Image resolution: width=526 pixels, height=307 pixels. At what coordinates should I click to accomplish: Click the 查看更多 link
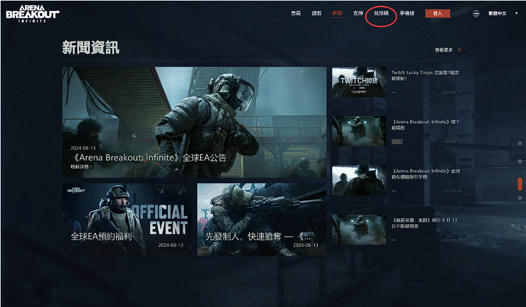coord(444,50)
